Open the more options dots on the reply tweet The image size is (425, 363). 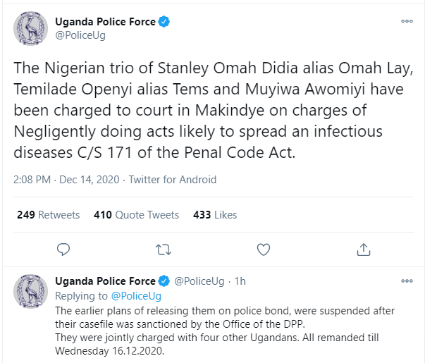point(407,281)
